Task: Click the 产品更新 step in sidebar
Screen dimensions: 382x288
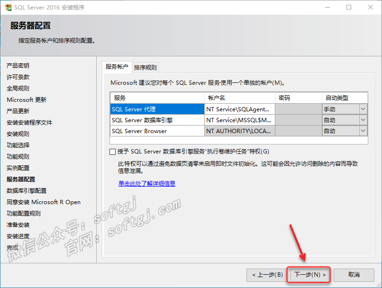Action: (18, 111)
